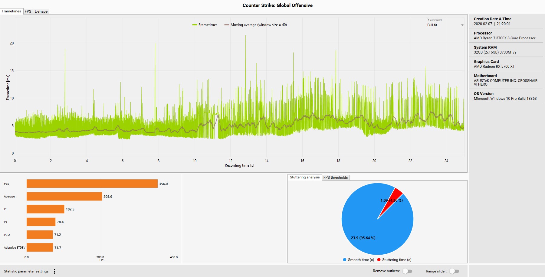Toggle the Moving average legend entry
Screen dimensions: 545x277
[256, 25]
